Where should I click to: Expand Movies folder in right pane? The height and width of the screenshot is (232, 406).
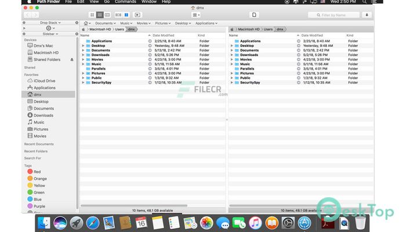point(232,60)
